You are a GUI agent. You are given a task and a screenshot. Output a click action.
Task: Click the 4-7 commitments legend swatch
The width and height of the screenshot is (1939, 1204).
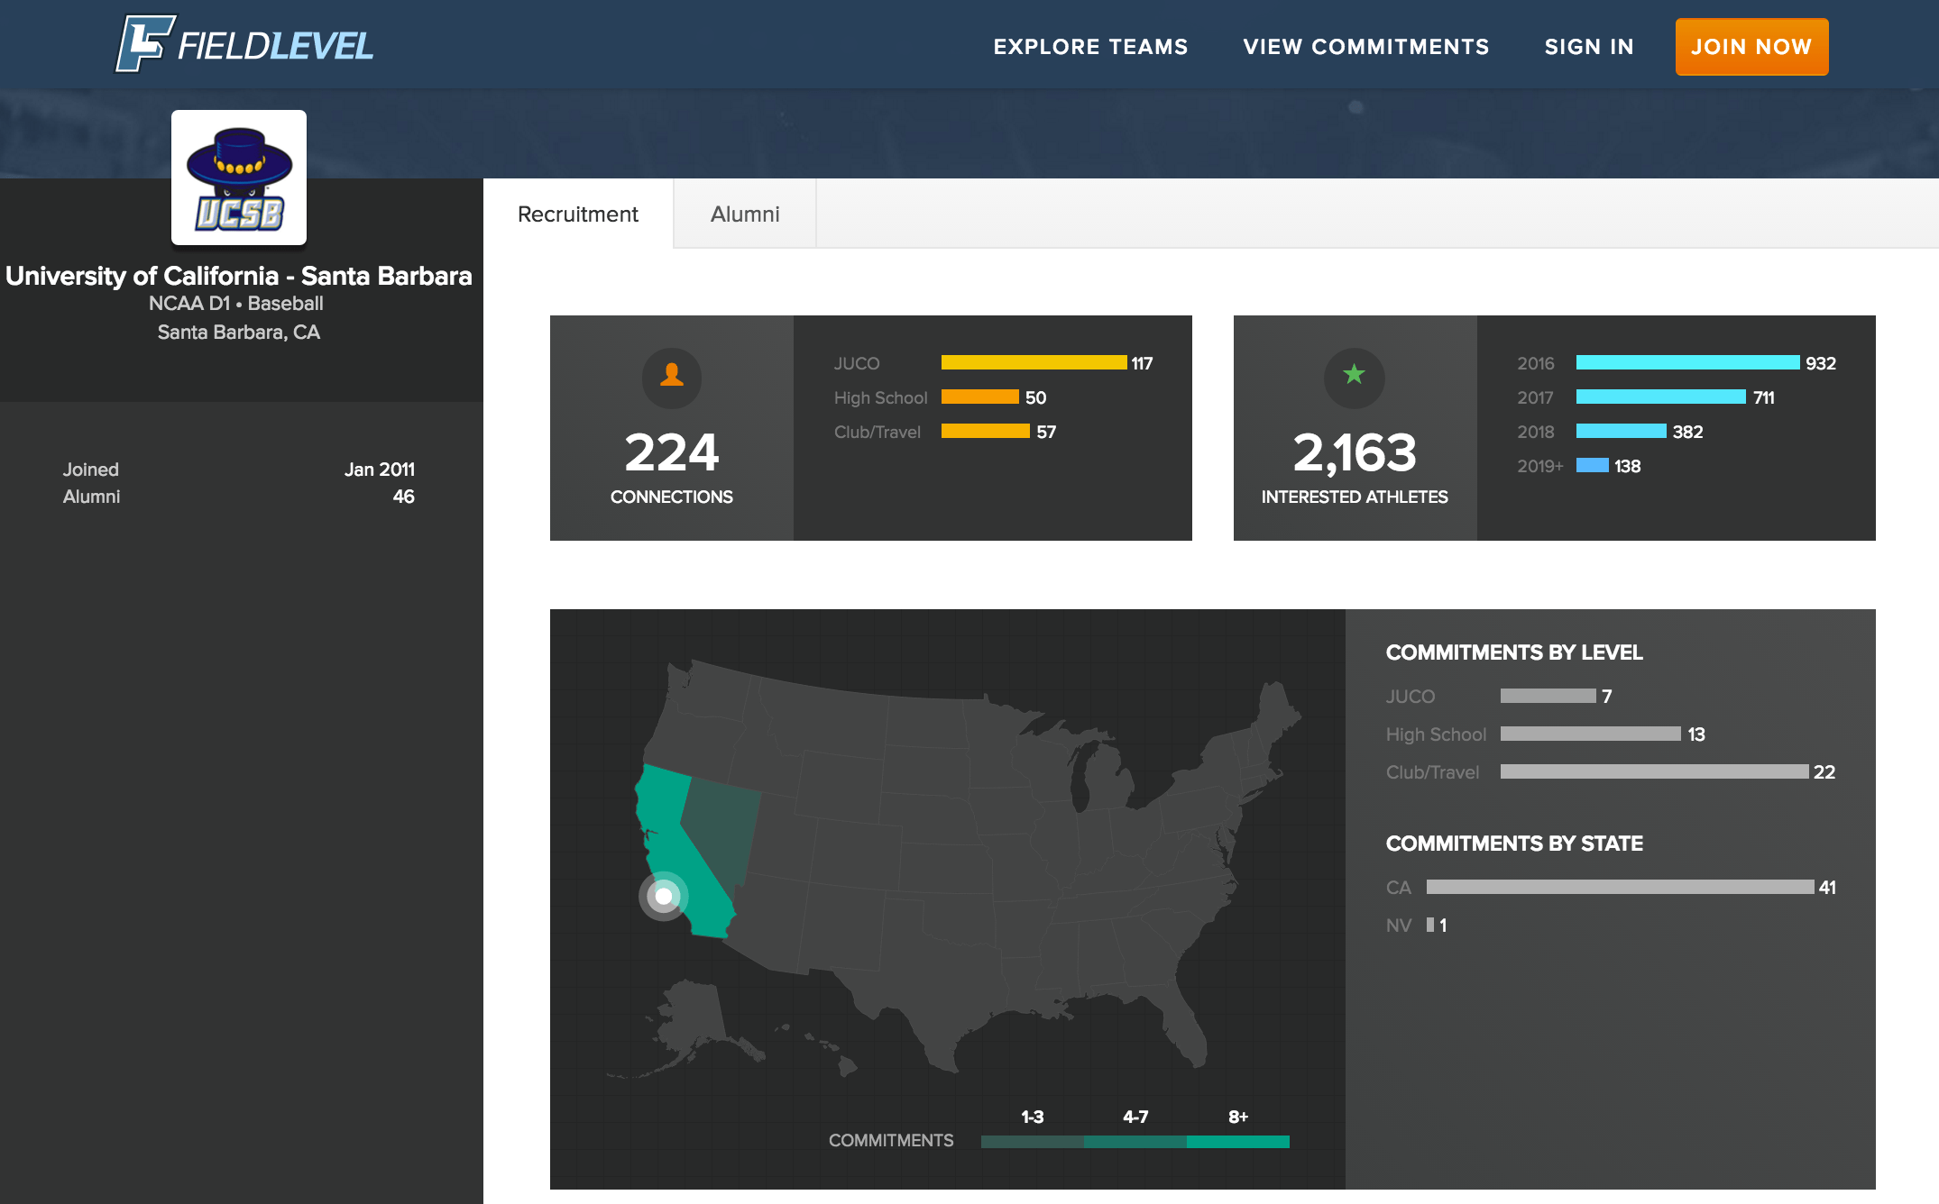[x=1135, y=1142]
